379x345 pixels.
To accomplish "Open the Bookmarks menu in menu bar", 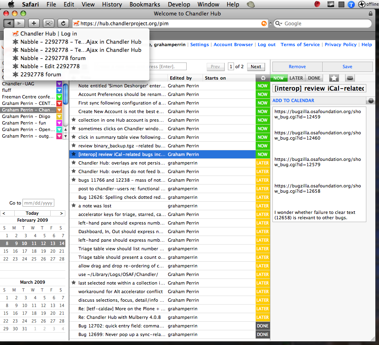I will click(x=145, y=4).
